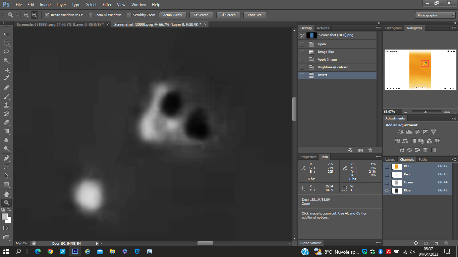
Task: Choose the Horizontal Type tool
Action: (x=6, y=167)
